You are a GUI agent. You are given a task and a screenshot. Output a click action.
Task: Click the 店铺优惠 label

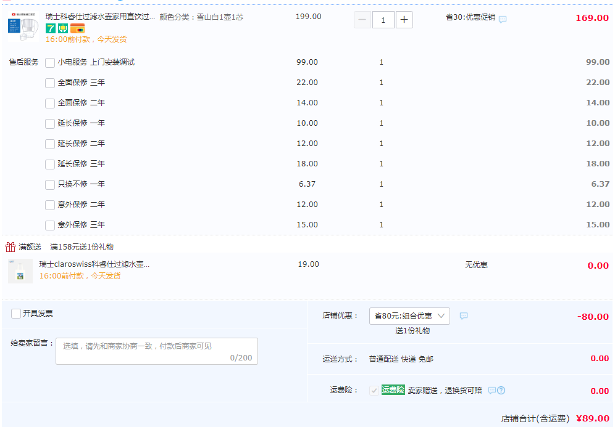coord(340,315)
